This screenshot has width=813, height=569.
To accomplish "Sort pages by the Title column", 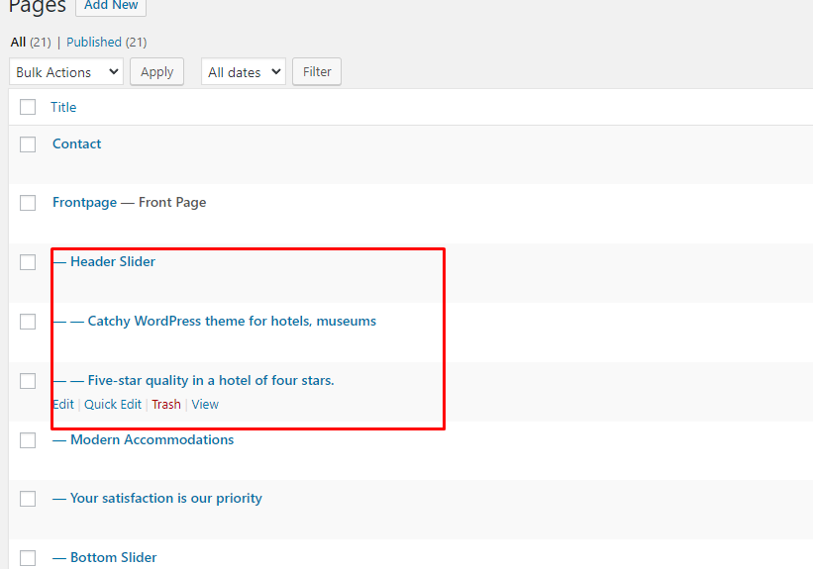I will pyautogui.click(x=63, y=107).
